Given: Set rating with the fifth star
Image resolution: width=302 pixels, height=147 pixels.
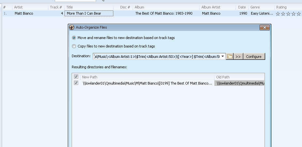Looking at the screenshot, I should (x=298, y=14).
